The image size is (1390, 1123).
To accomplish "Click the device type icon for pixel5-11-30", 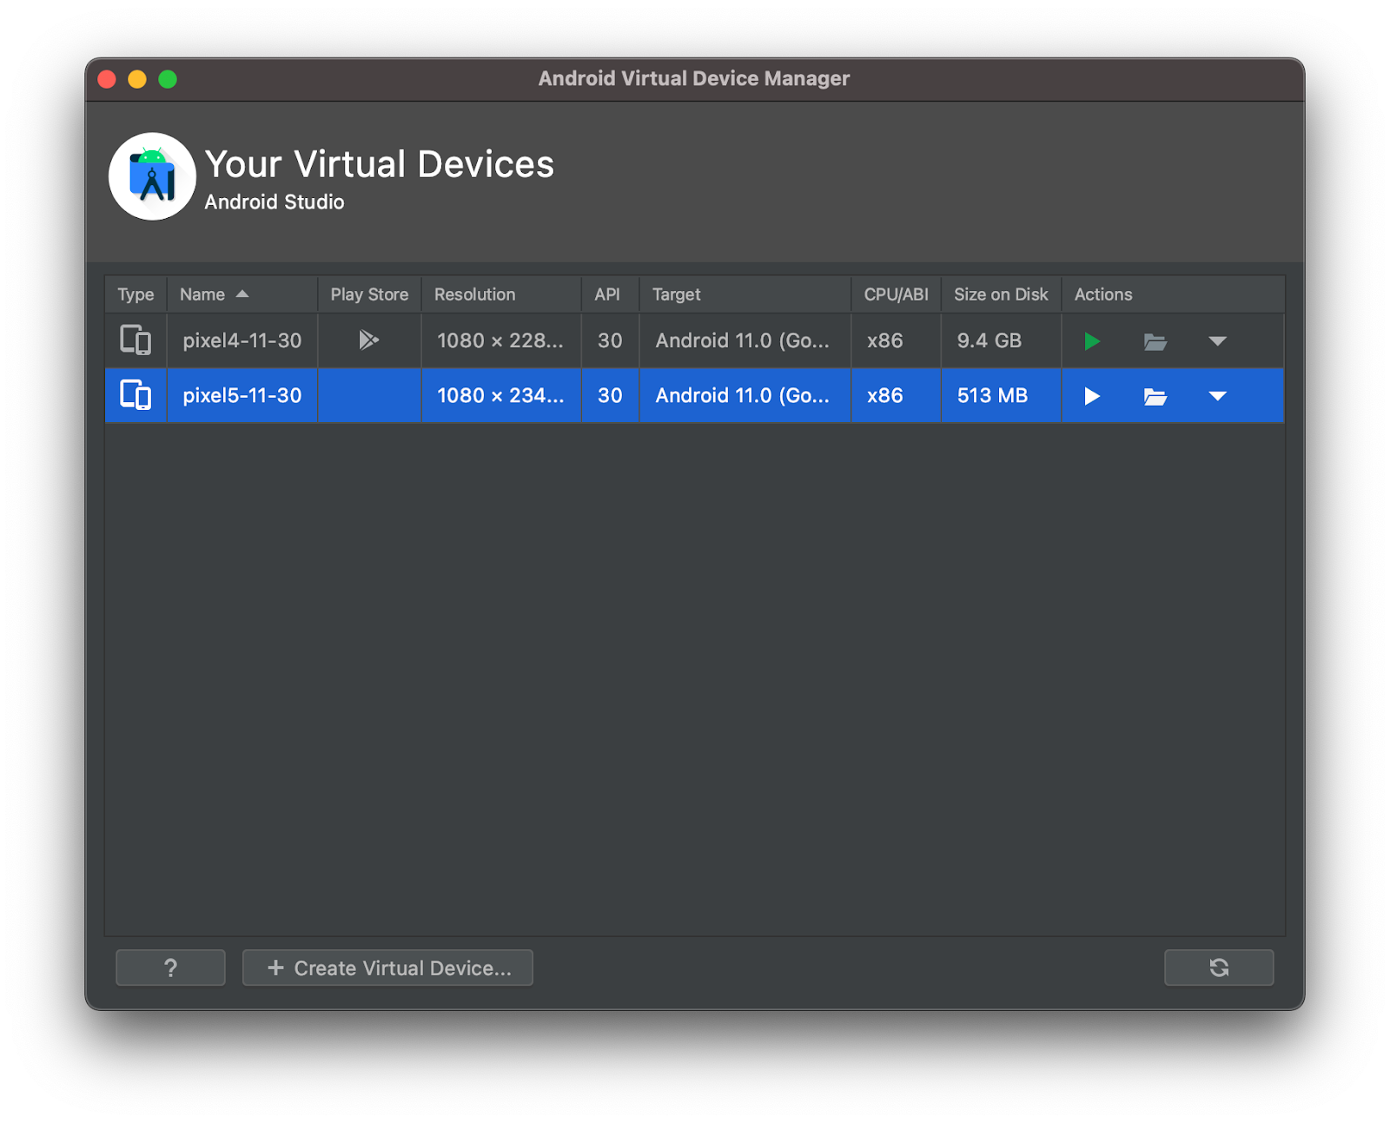I will pyautogui.click(x=136, y=394).
